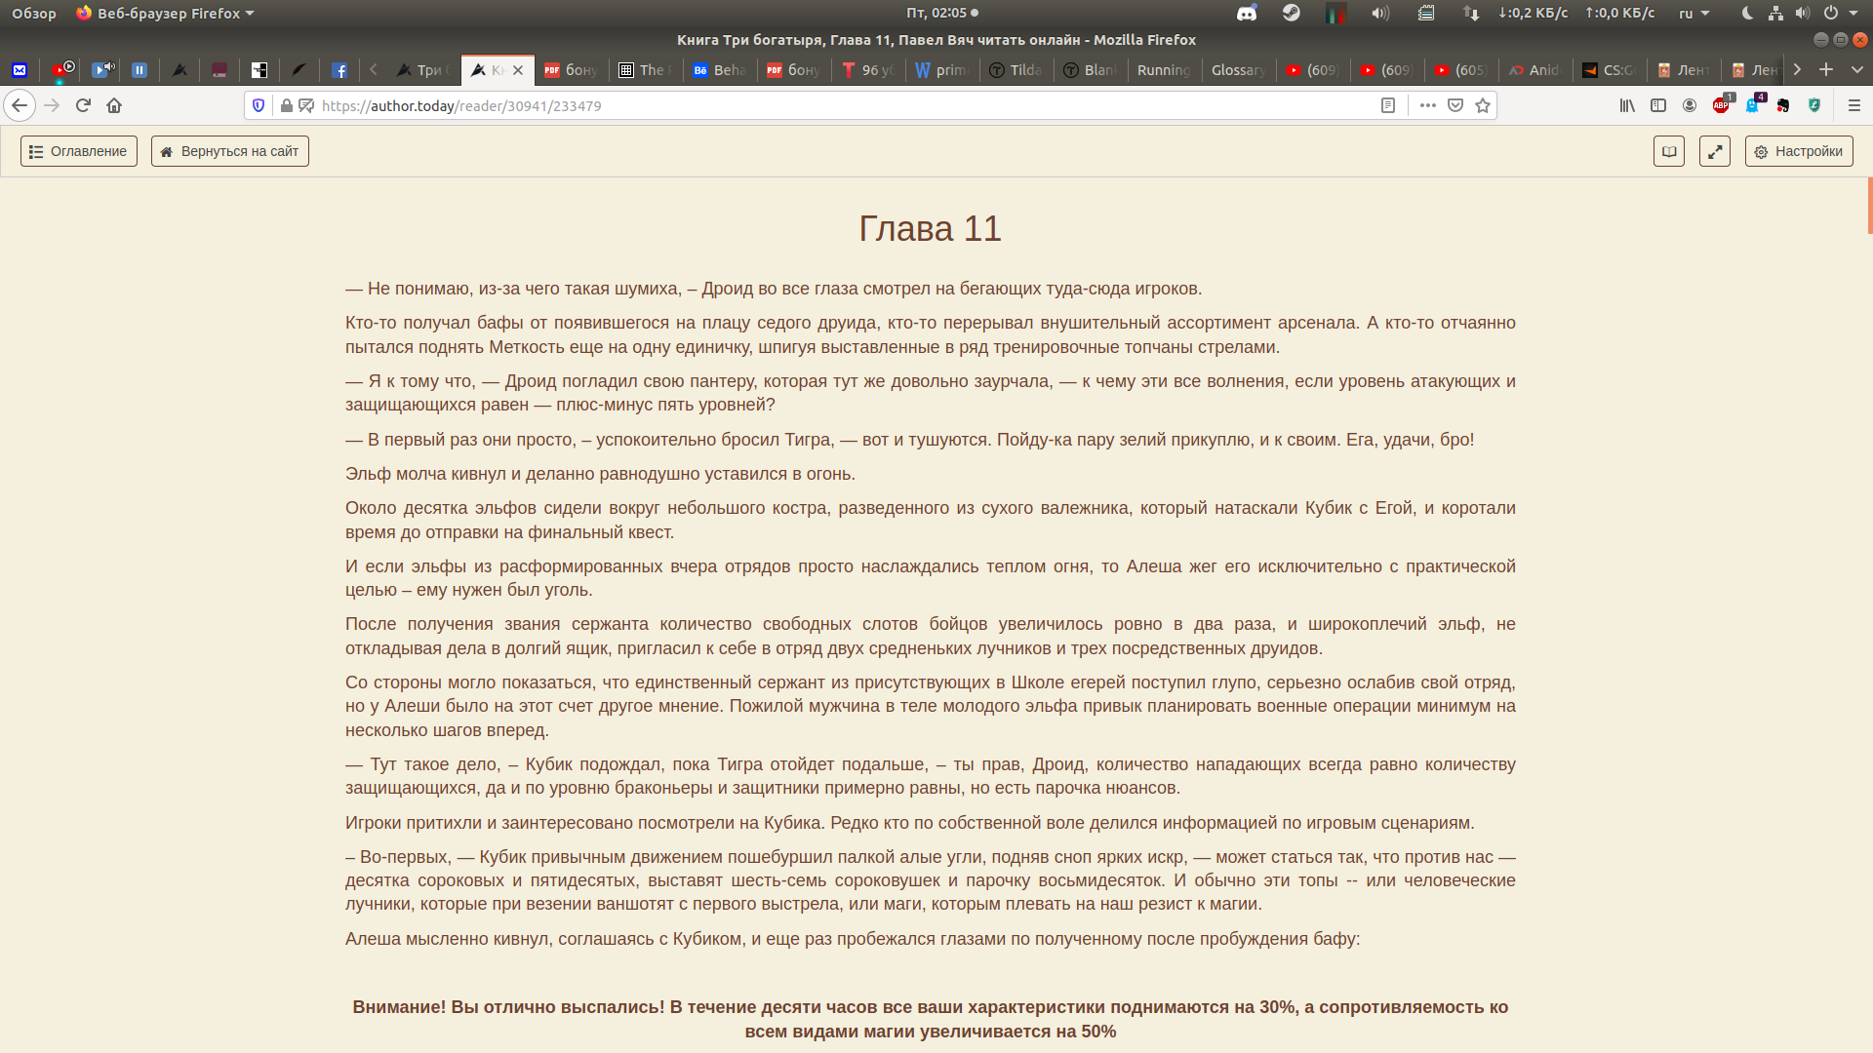Screen dimensions: 1873x1053
Task: Switch to the Glossary tab
Action: pos(1237,70)
